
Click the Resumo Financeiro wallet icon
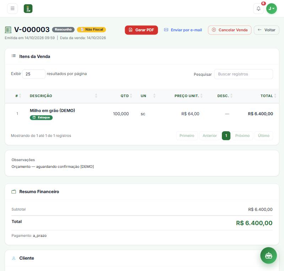(14, 192)
